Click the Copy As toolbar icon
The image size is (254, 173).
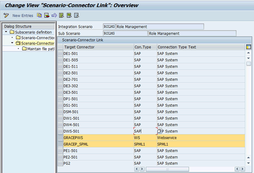coord(39,15)
